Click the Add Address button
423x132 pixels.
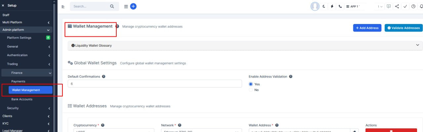(367, 28)
